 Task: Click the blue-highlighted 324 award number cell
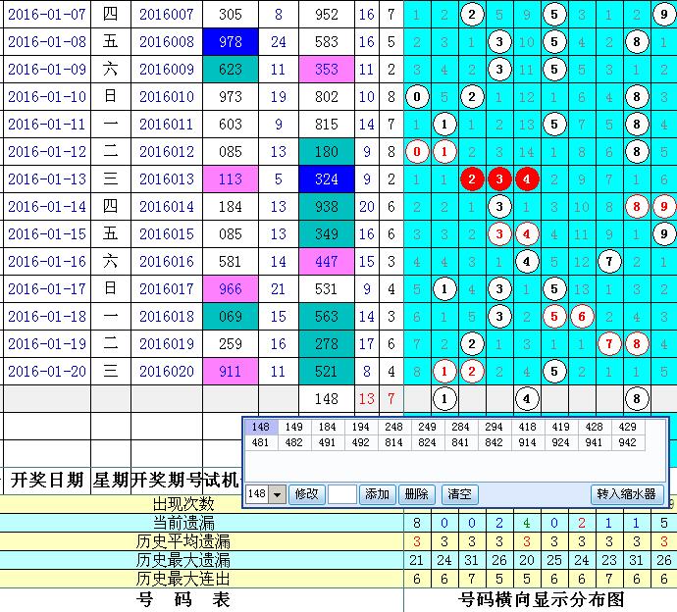(327, 179)
